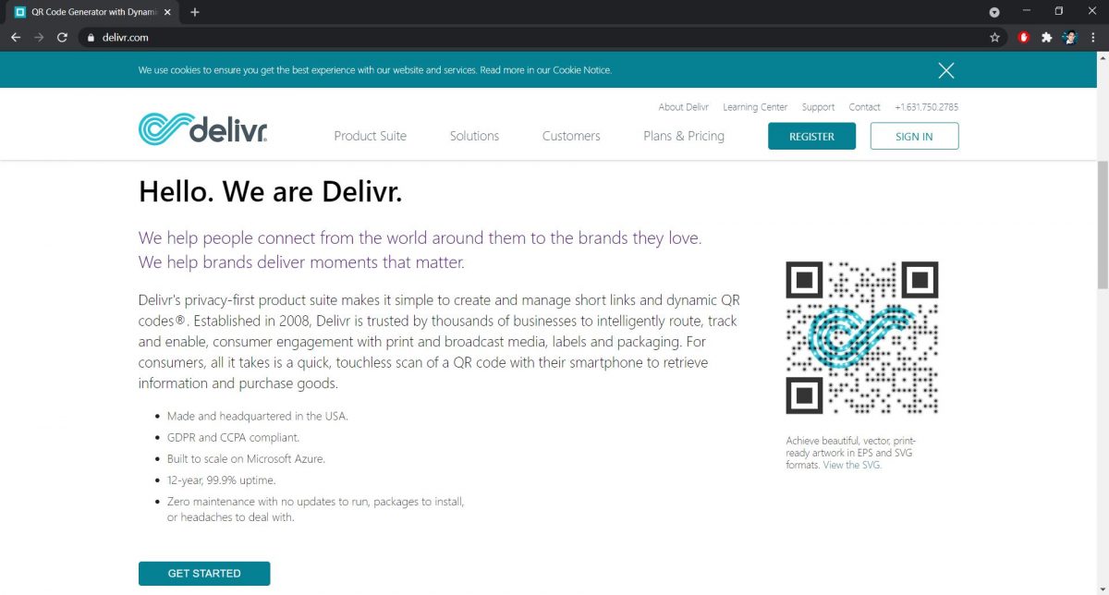
Task: Bookmark the page using the star icon
Action: click(x=994, y=38)
